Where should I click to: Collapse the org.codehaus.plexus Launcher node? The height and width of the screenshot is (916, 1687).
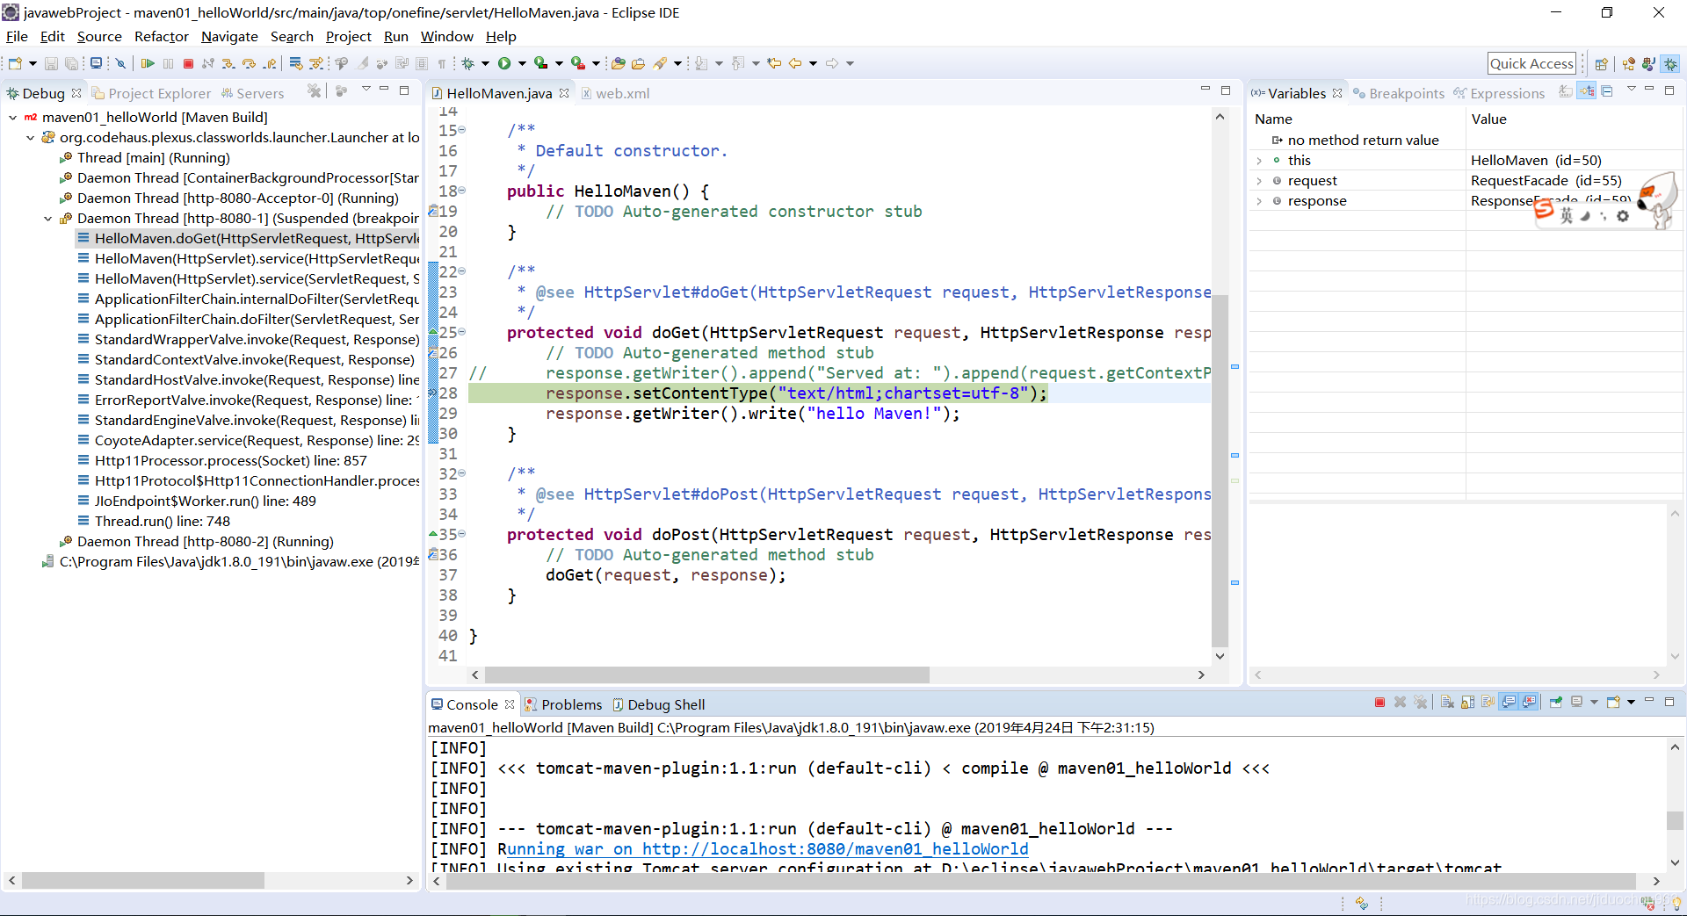[x=30, y=137]
